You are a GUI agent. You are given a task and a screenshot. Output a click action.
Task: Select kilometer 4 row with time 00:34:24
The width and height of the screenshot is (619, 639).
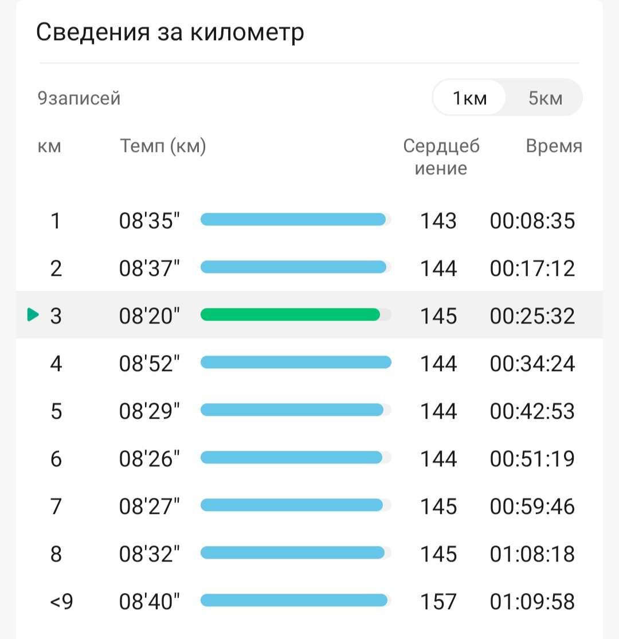(x=309, y=363)
